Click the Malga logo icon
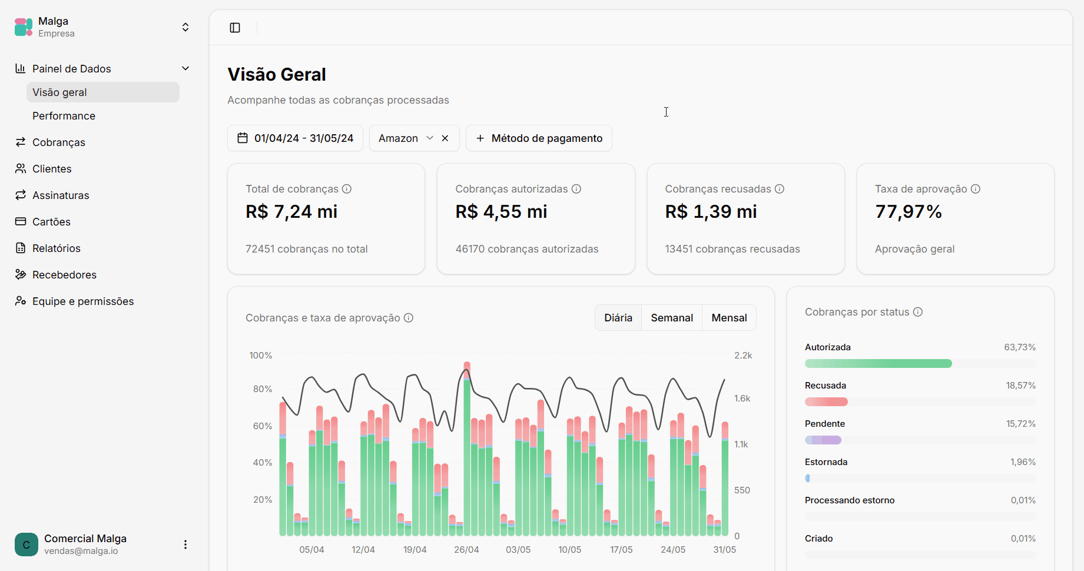 pyautogui.click(x=24, y=27)
